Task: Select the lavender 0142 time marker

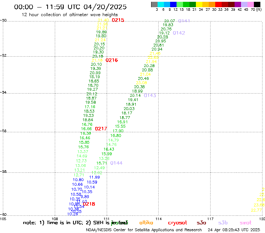Action: point(179,33)
